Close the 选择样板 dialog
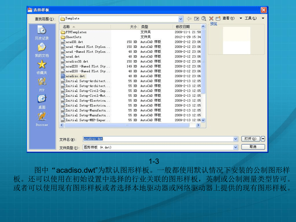Viewport: 296px width, 222px height. coord(264,10)
